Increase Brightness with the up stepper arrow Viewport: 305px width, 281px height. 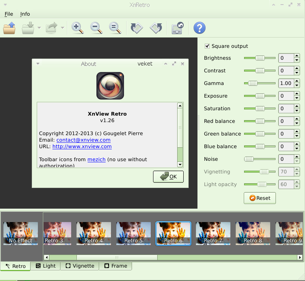297,56
